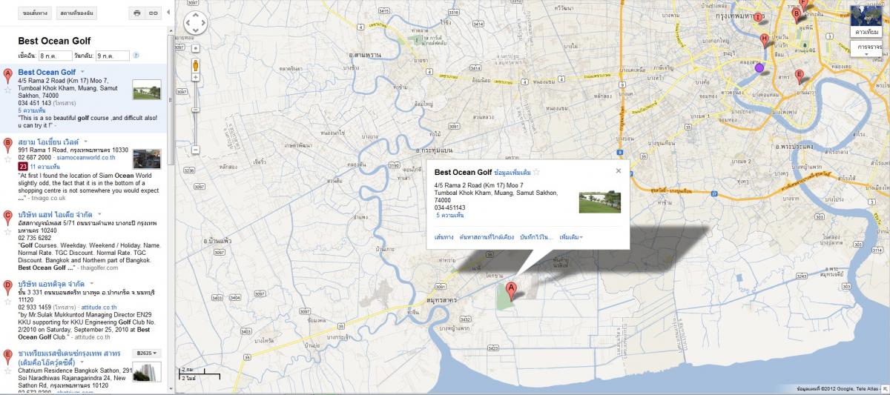Click map pin B at the map's top
Image resolution: width=890 pixels, height=395 pixels.
click(x=798, y=14)
